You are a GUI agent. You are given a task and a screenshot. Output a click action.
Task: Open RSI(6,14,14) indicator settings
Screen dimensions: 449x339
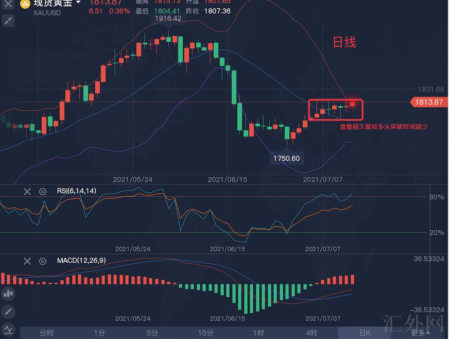pyautogui.click(x=43, y=192)
